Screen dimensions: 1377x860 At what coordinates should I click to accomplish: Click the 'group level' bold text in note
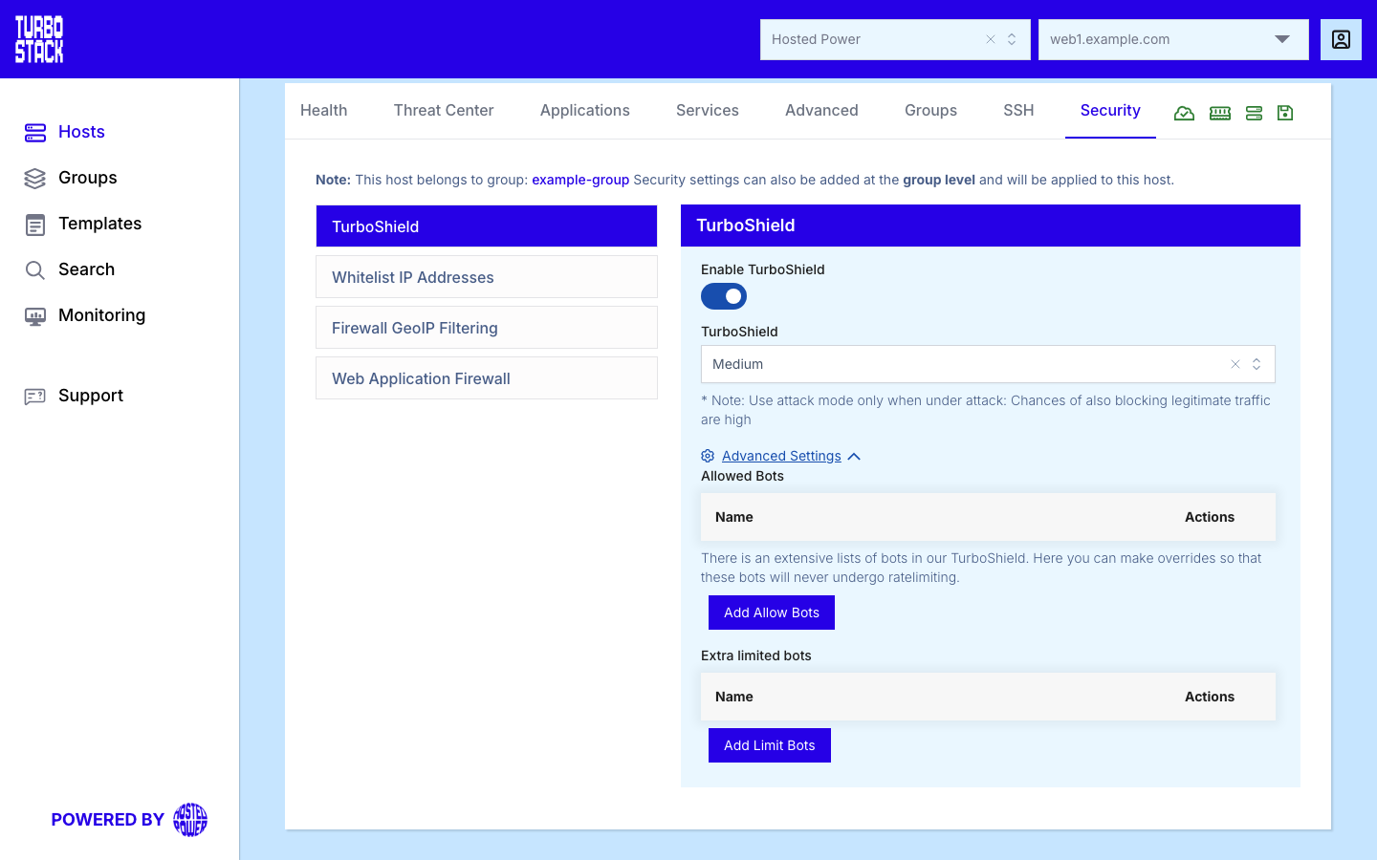point(939,180)
